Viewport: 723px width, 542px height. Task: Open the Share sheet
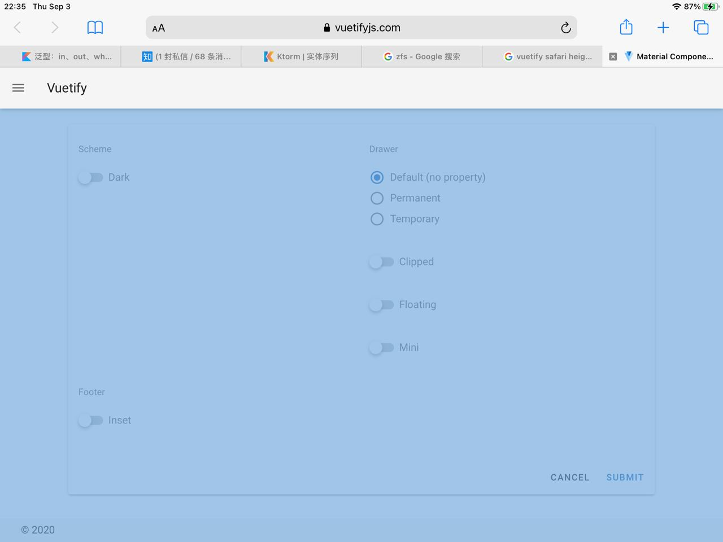coord(626,27)
